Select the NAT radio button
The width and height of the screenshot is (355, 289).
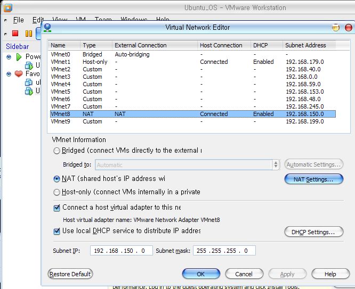click(57, 179)
